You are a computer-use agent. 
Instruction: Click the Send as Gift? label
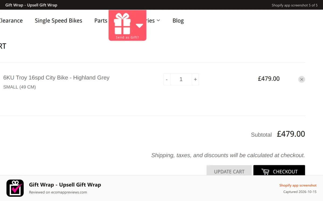pyautogui.click(x=127, y=38)
